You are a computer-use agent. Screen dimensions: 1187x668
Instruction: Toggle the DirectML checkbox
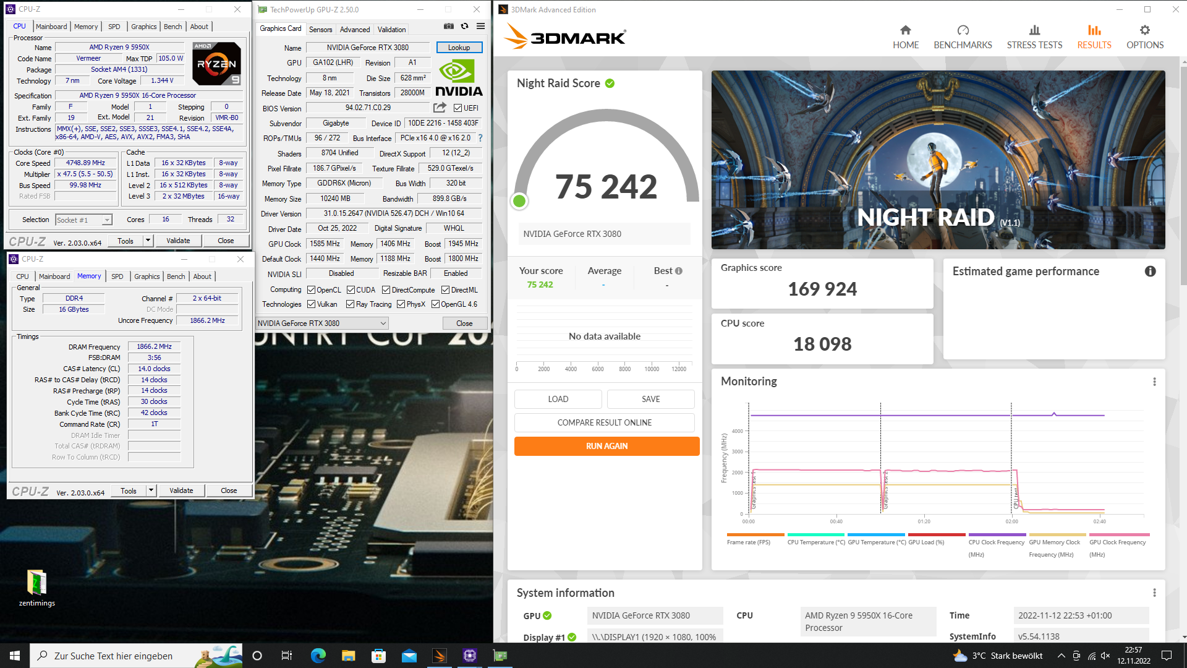pyautogui.click(x=445, y=290)
